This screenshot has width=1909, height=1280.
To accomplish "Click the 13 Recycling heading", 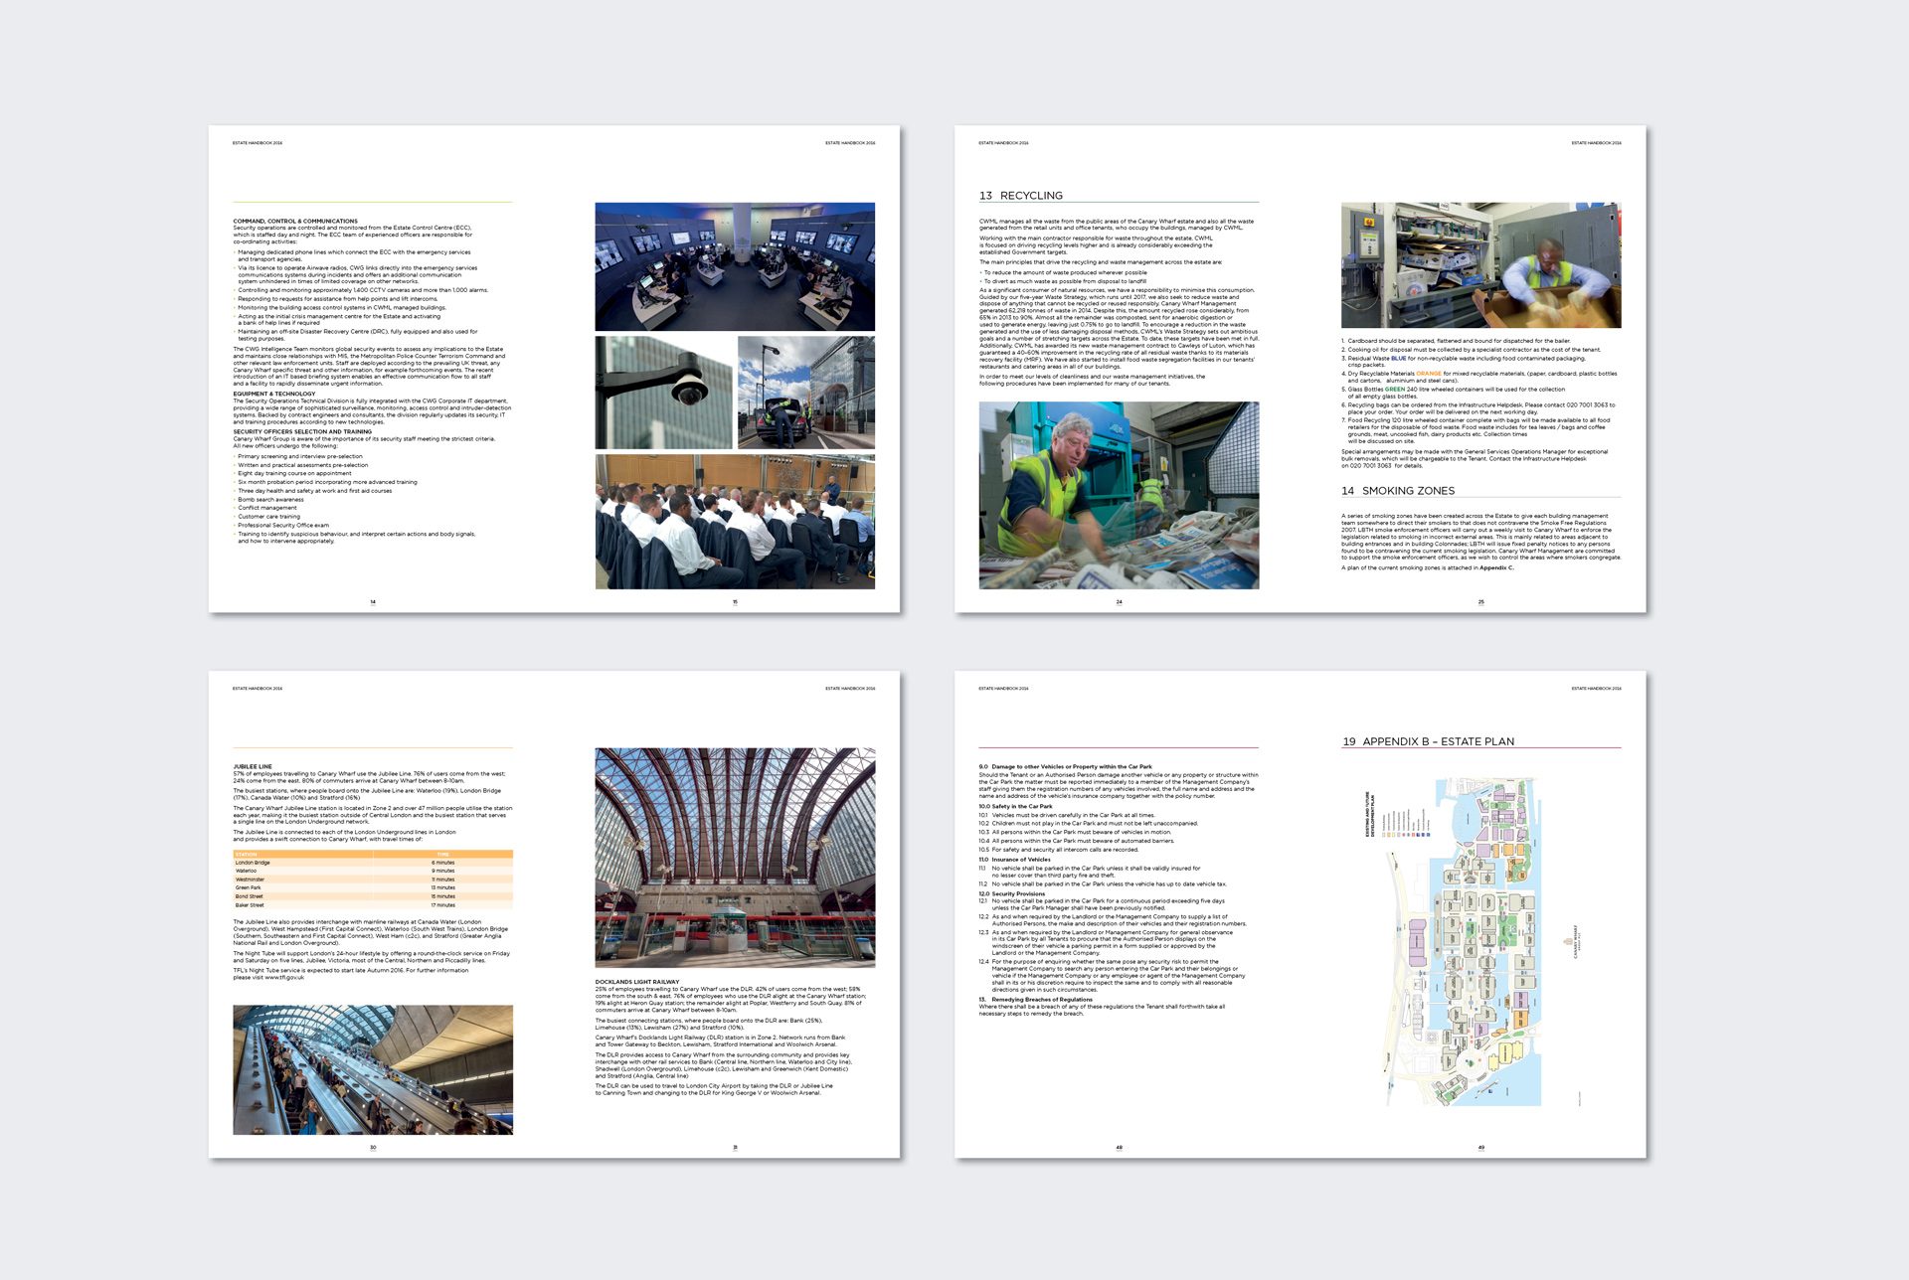I will click(1021, 196).
